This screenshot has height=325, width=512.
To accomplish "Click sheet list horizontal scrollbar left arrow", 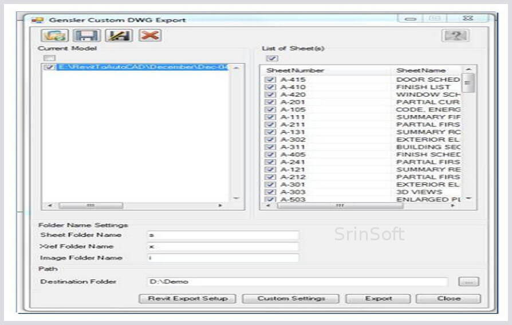I will click(x=268, y=205).
